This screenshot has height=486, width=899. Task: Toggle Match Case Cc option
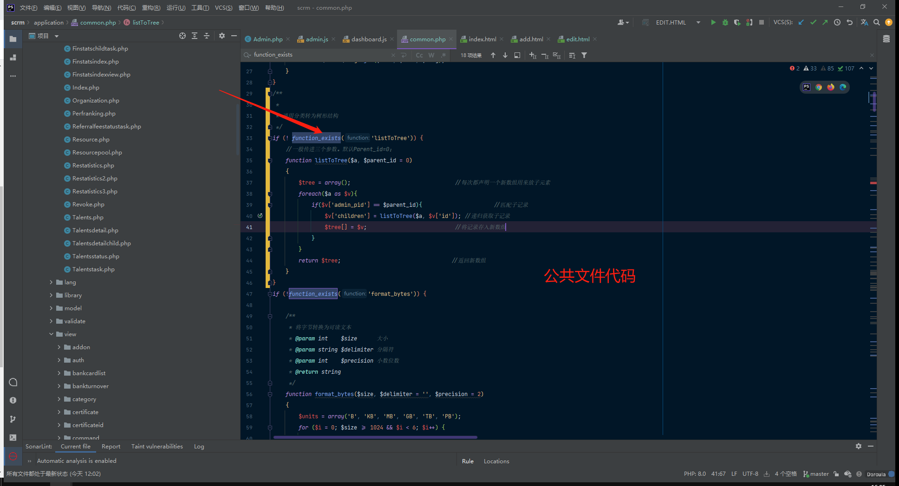click(419, 55)
